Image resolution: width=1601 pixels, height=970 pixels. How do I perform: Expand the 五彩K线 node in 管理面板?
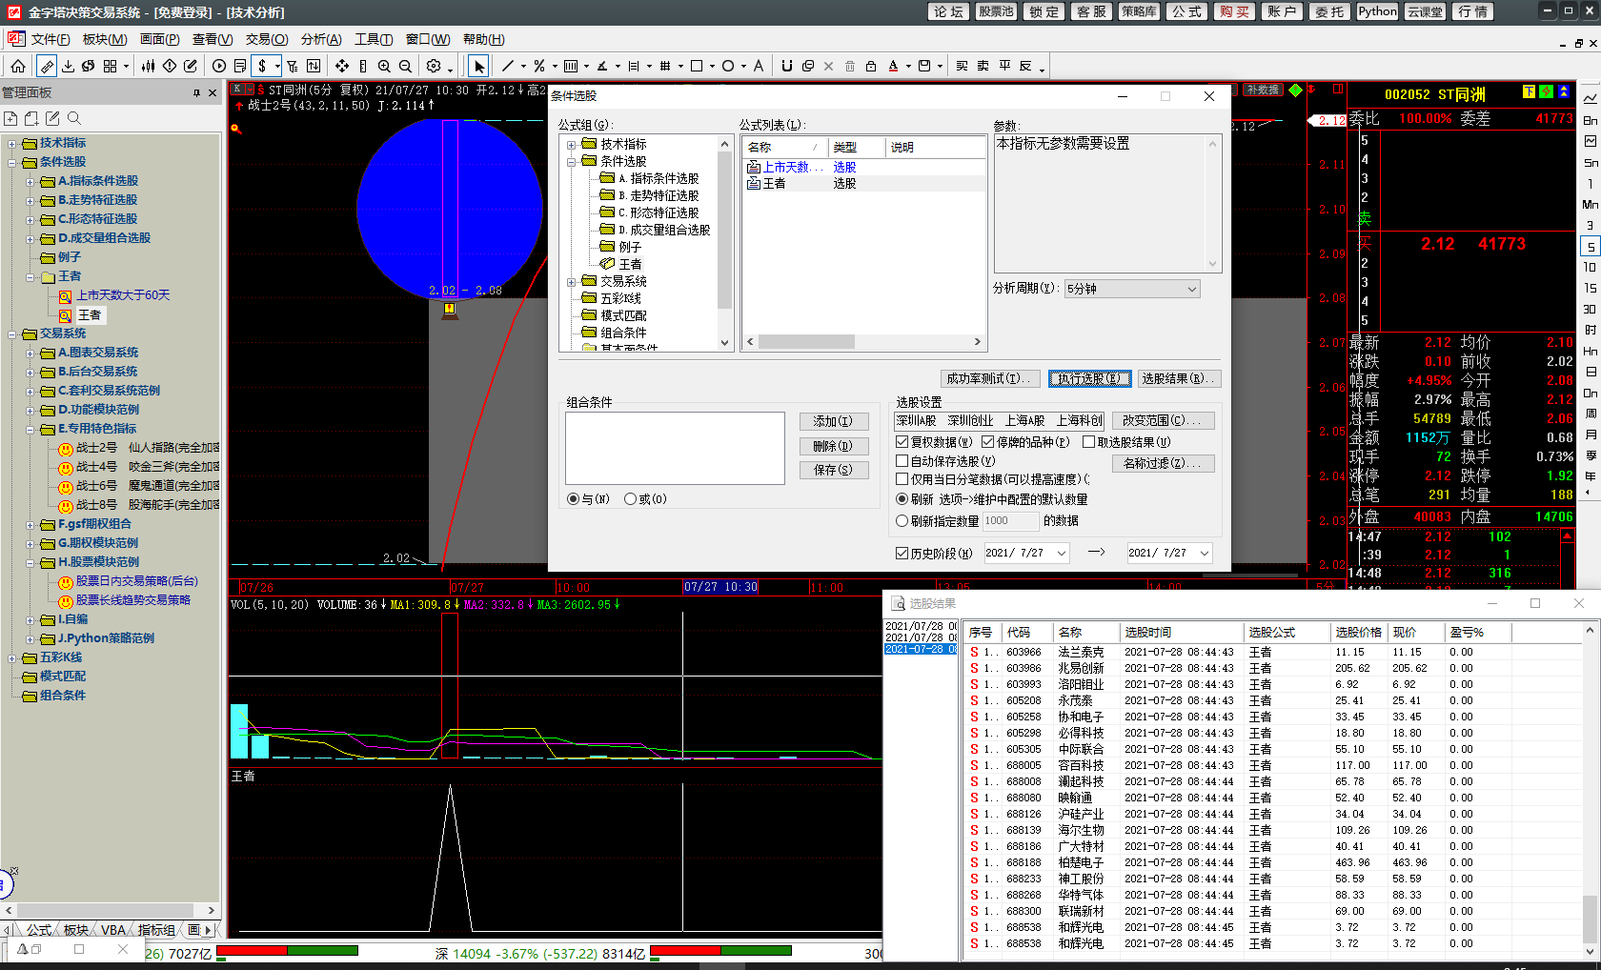(x=12, y=658)
